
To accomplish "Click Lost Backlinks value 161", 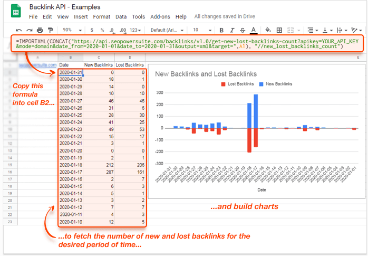I will pos(130,172).
